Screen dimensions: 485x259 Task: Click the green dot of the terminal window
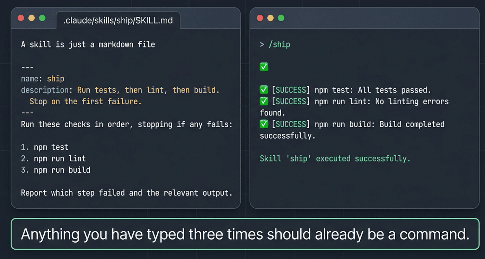(x=281, y=18)
